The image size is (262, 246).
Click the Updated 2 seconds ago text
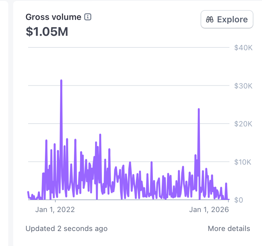66,229
